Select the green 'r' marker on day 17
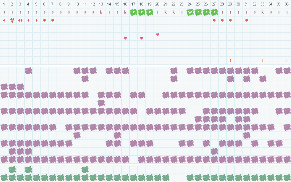The image size is (291, 182). 133,12
